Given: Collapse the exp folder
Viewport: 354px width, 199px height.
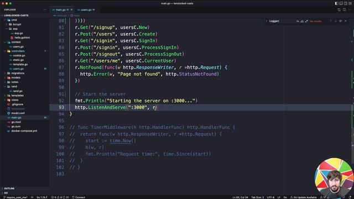Looking at the screenshot, I should point(24,29).
